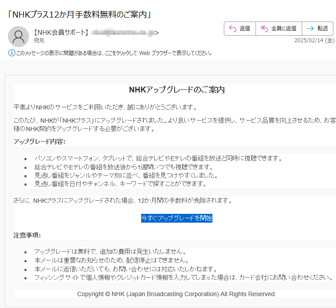Click the line starting パソコンやスマートフォン
Screen dimensions: 336x308
point(158,158)
